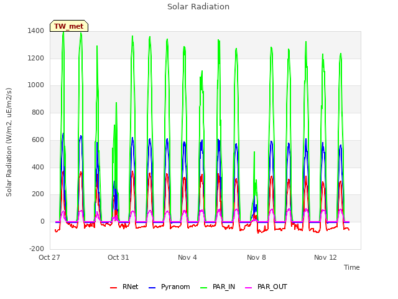The height and width of the screenshot is (299, 398).
Task: Click the TW_met annotation label
Action: click(69, 26)
